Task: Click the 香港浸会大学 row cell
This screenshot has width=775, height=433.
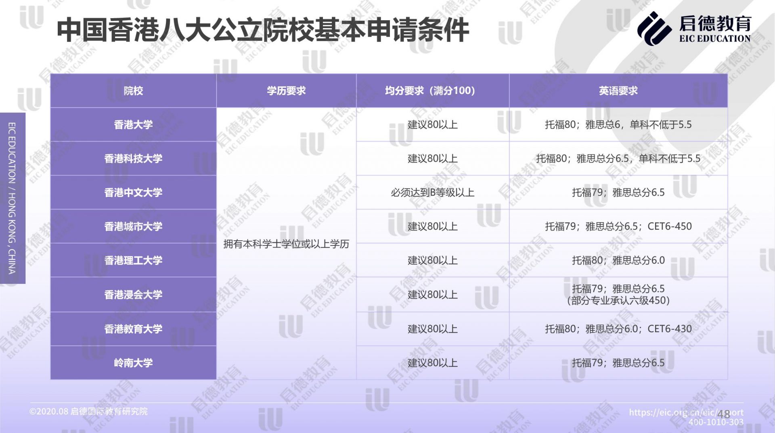Action: point(133,294)
